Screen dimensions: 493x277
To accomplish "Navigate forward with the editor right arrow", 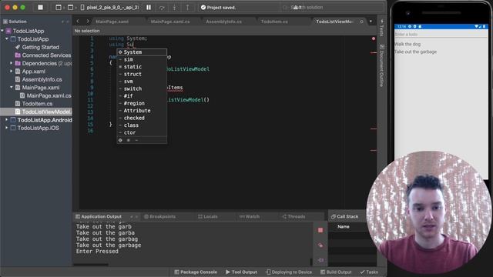I will coord(88,22).
